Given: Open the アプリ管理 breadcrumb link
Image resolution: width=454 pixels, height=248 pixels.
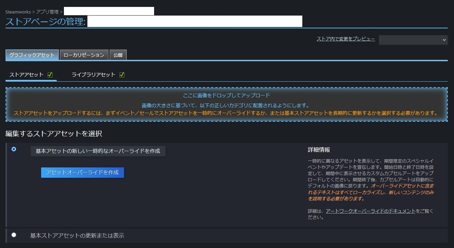Looking at the screenshot, I should click(x=47, y=12).
